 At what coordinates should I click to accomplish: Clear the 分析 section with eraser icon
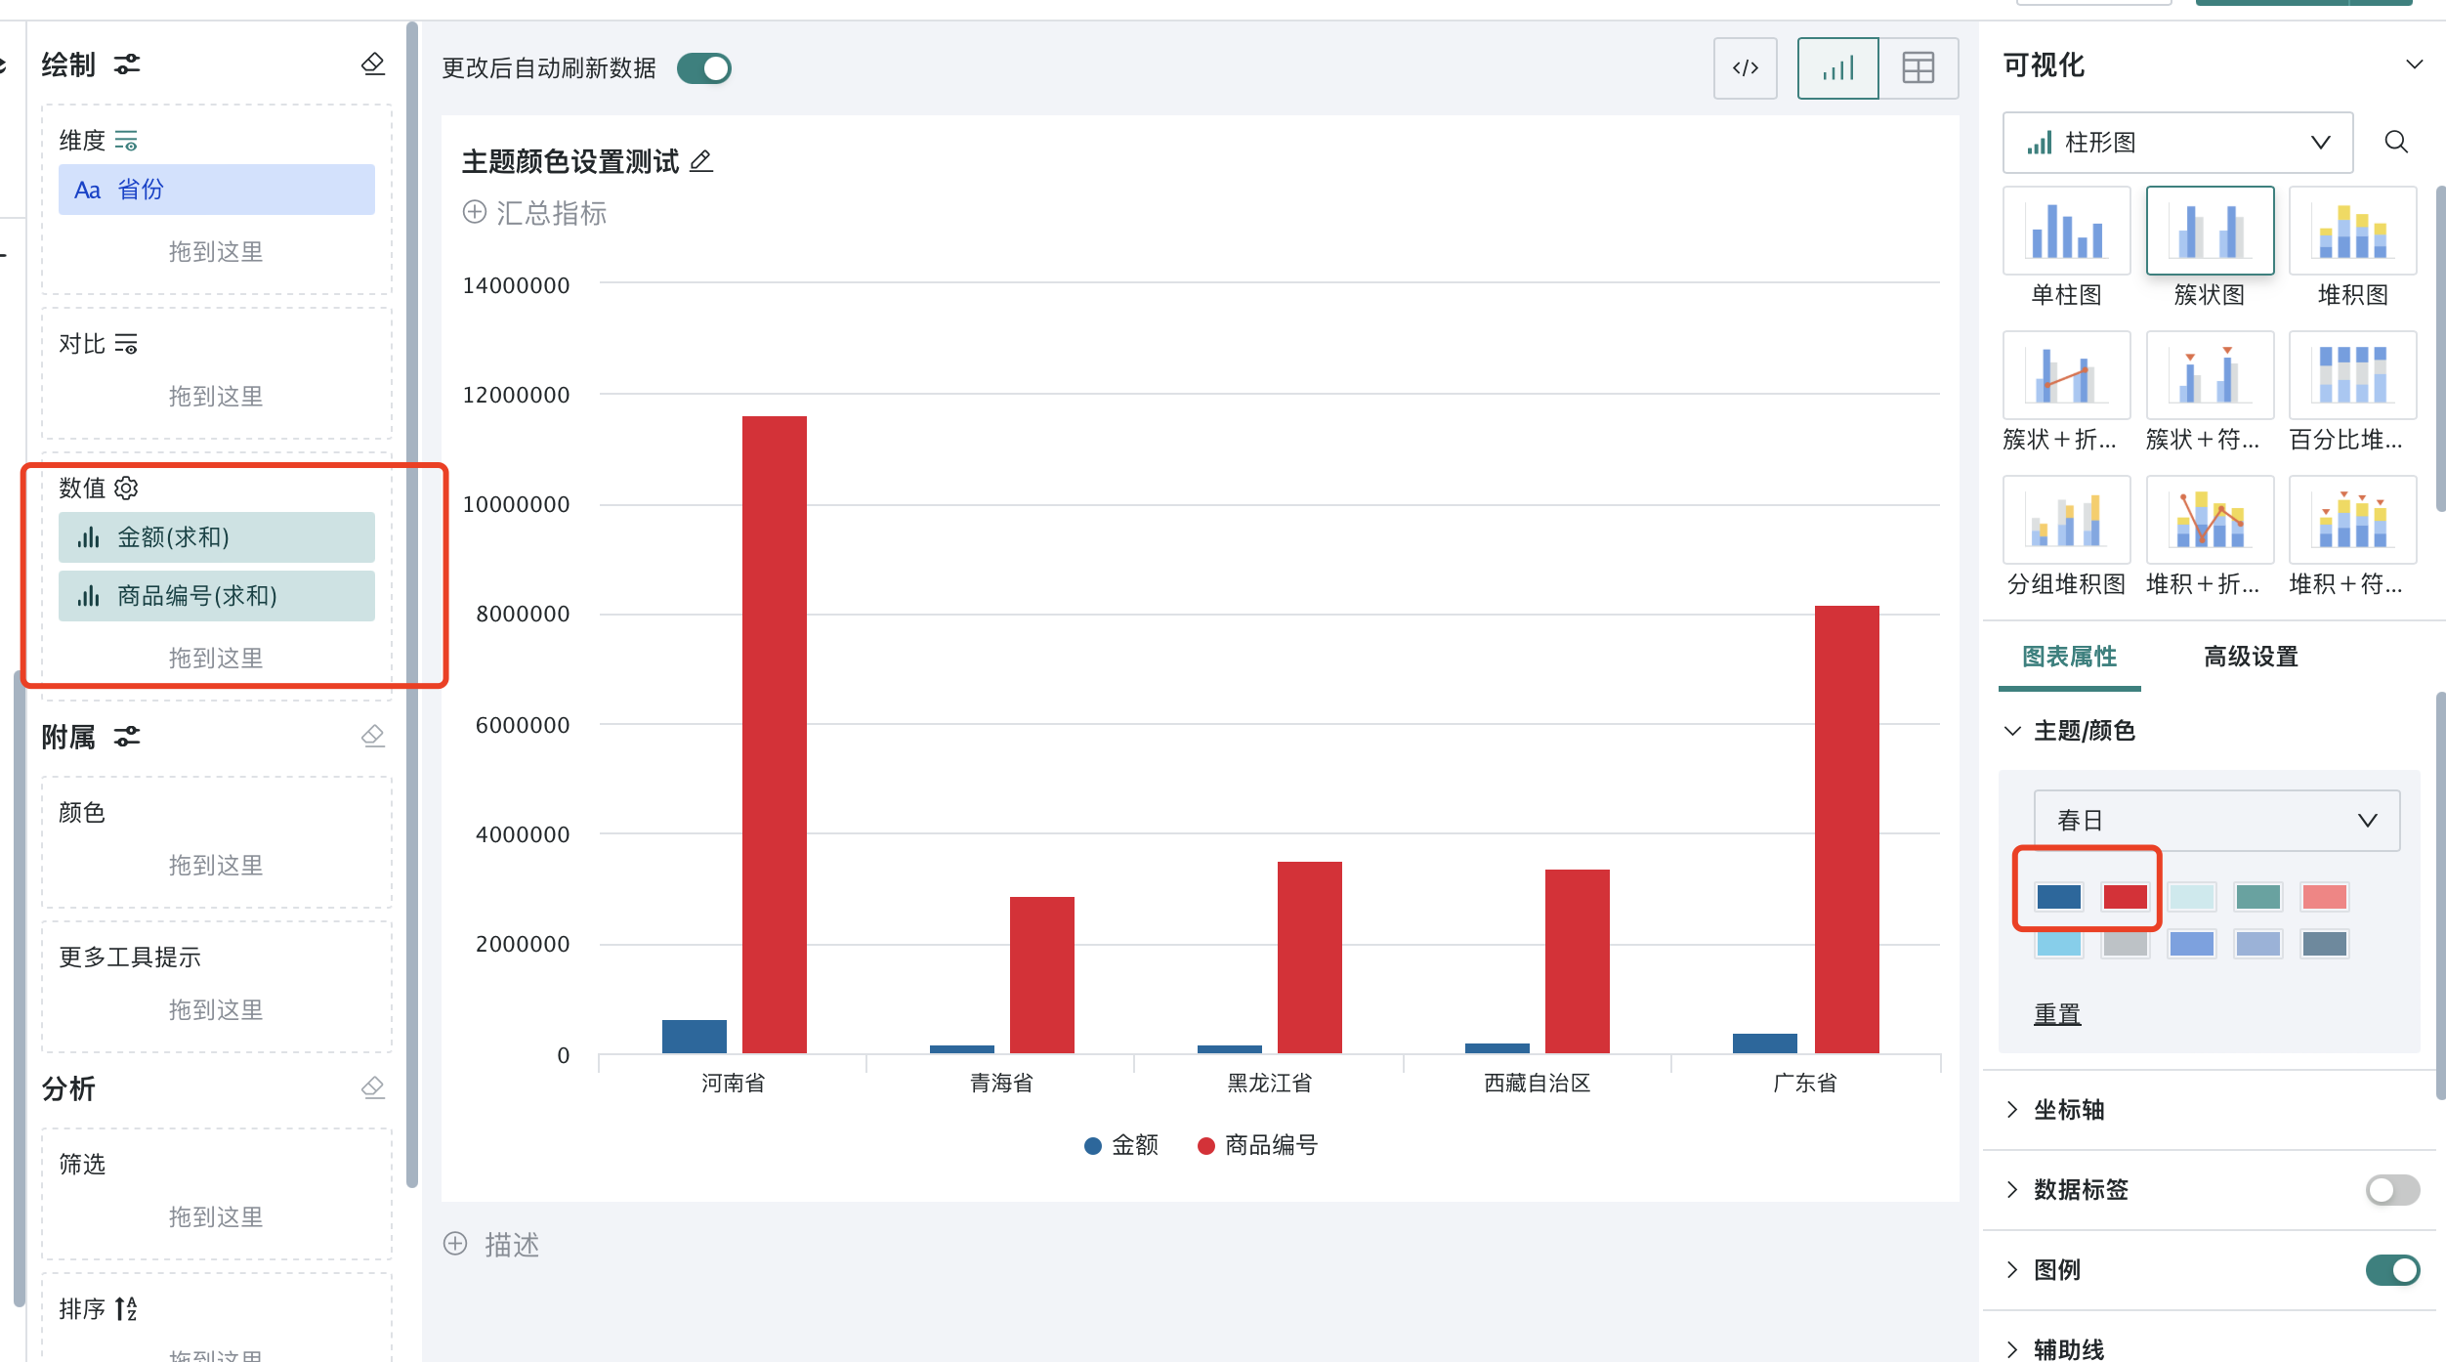click(373, 1087)
